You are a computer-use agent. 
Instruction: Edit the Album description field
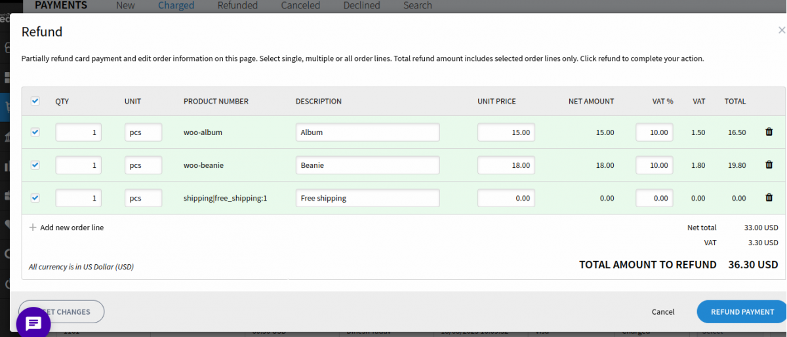[x=367, y=132]
